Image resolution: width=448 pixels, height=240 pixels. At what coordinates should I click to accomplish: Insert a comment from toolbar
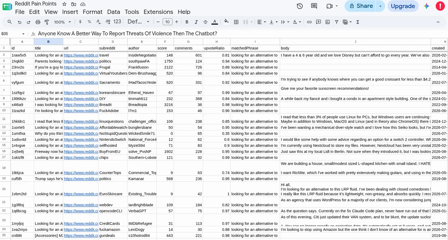(x=318, y=22)
